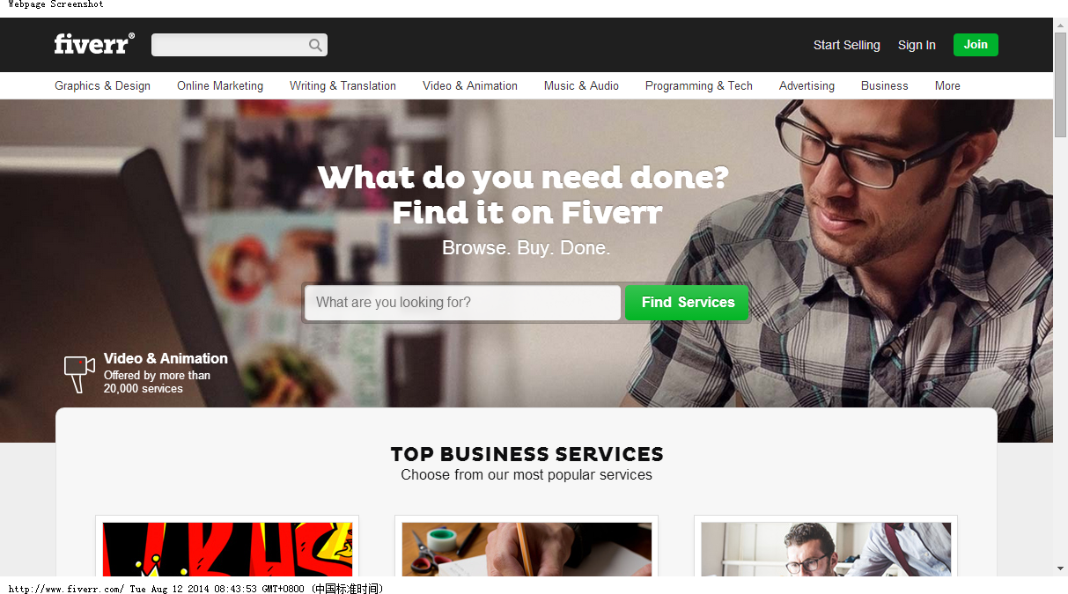The width and height of the screenshot is (1068, 594).
Task: Click the red comic-style service thumbnail
Action: point(227,549)
